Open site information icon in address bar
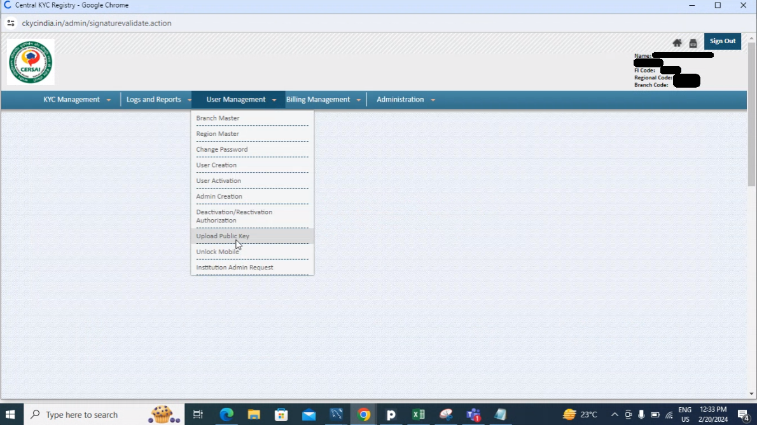This screenshot has width=757, height=425. pyautogui.click(x=11, y=24)
